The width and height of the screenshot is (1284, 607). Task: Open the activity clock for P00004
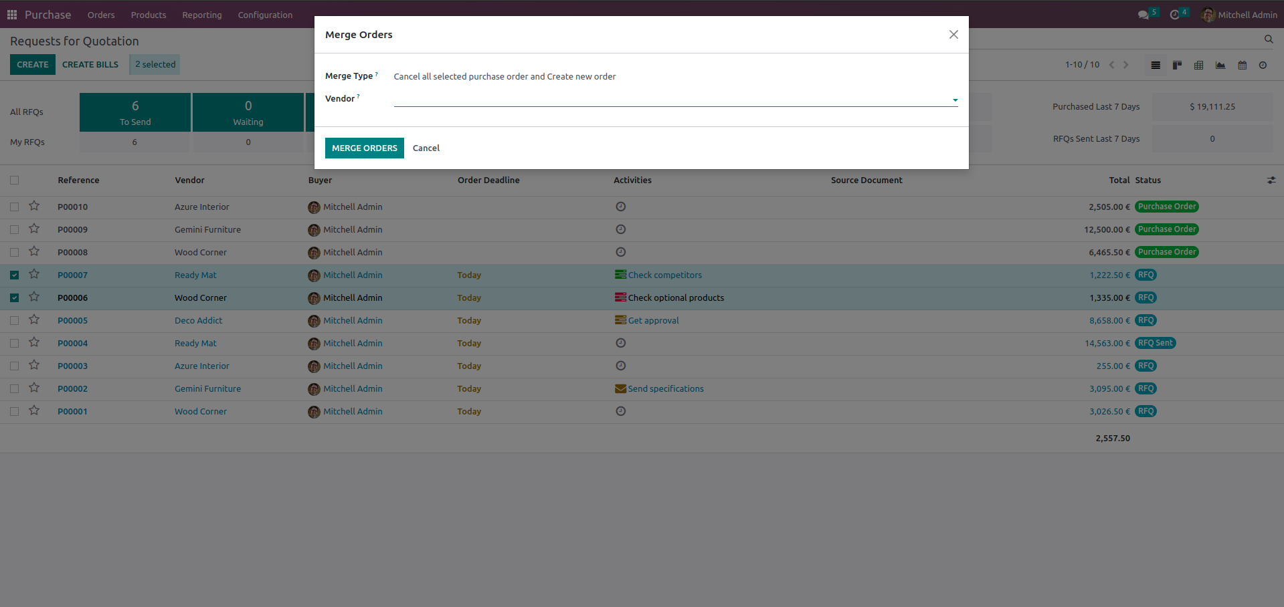[621, 343]
